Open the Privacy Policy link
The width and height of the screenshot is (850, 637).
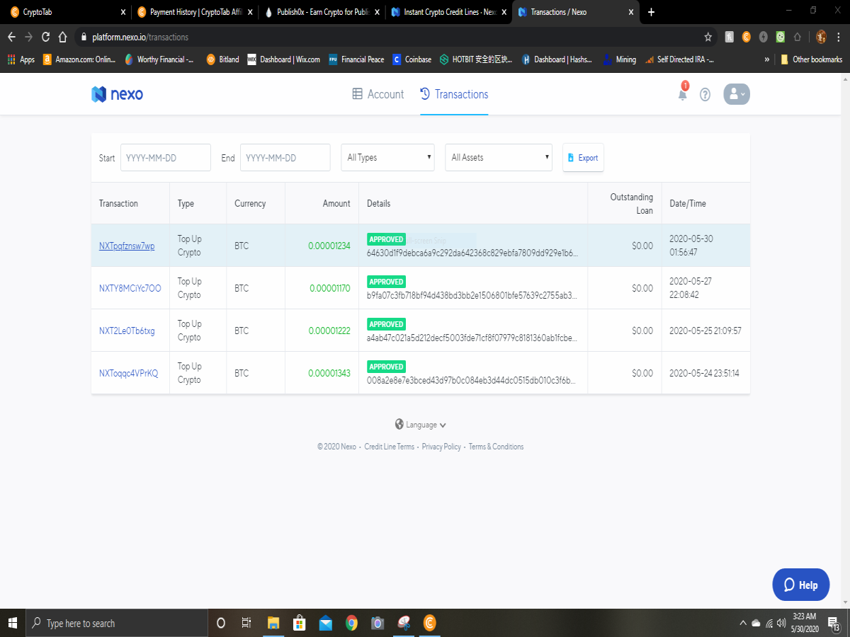point(441,447)
